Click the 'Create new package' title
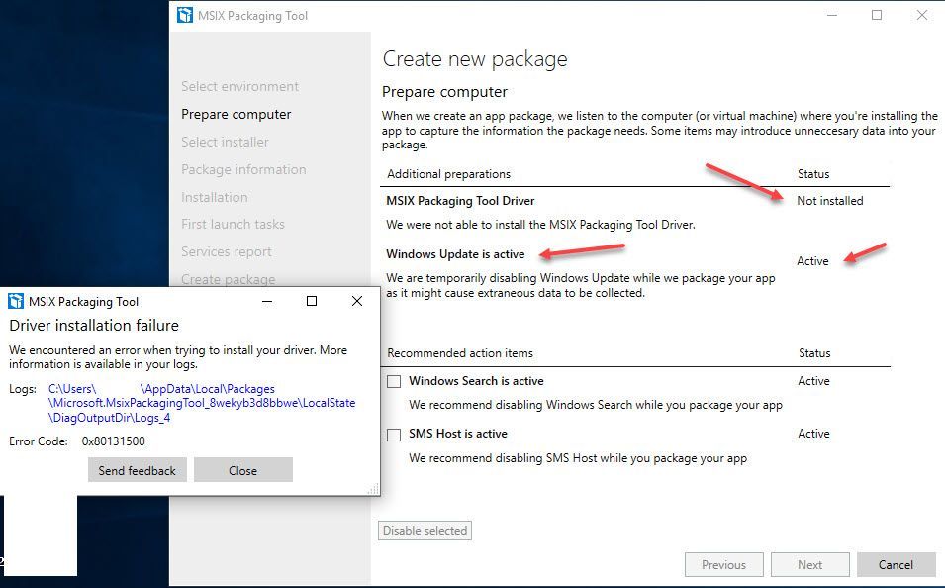 (x=475, y=59)
